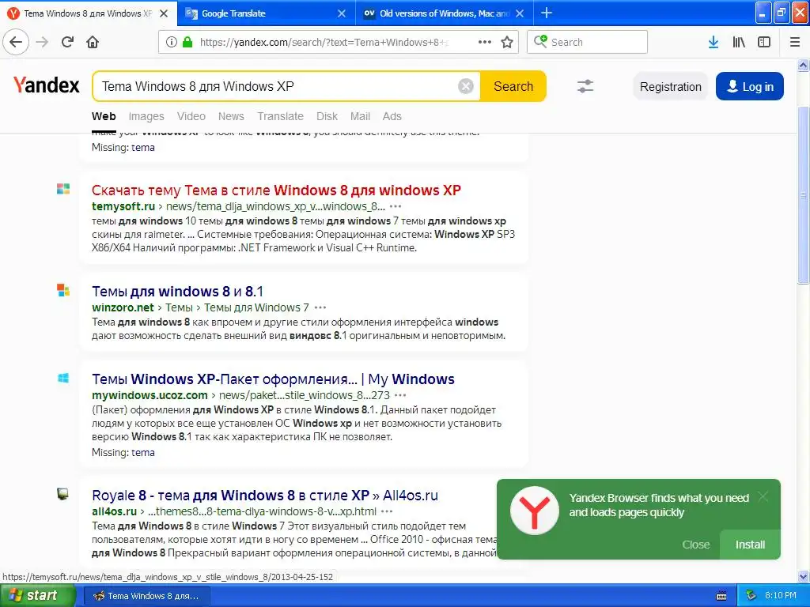Screen dimensions: 810x607
Task: Switch to the Google Translate tab
Action: [x=266, y=13]
